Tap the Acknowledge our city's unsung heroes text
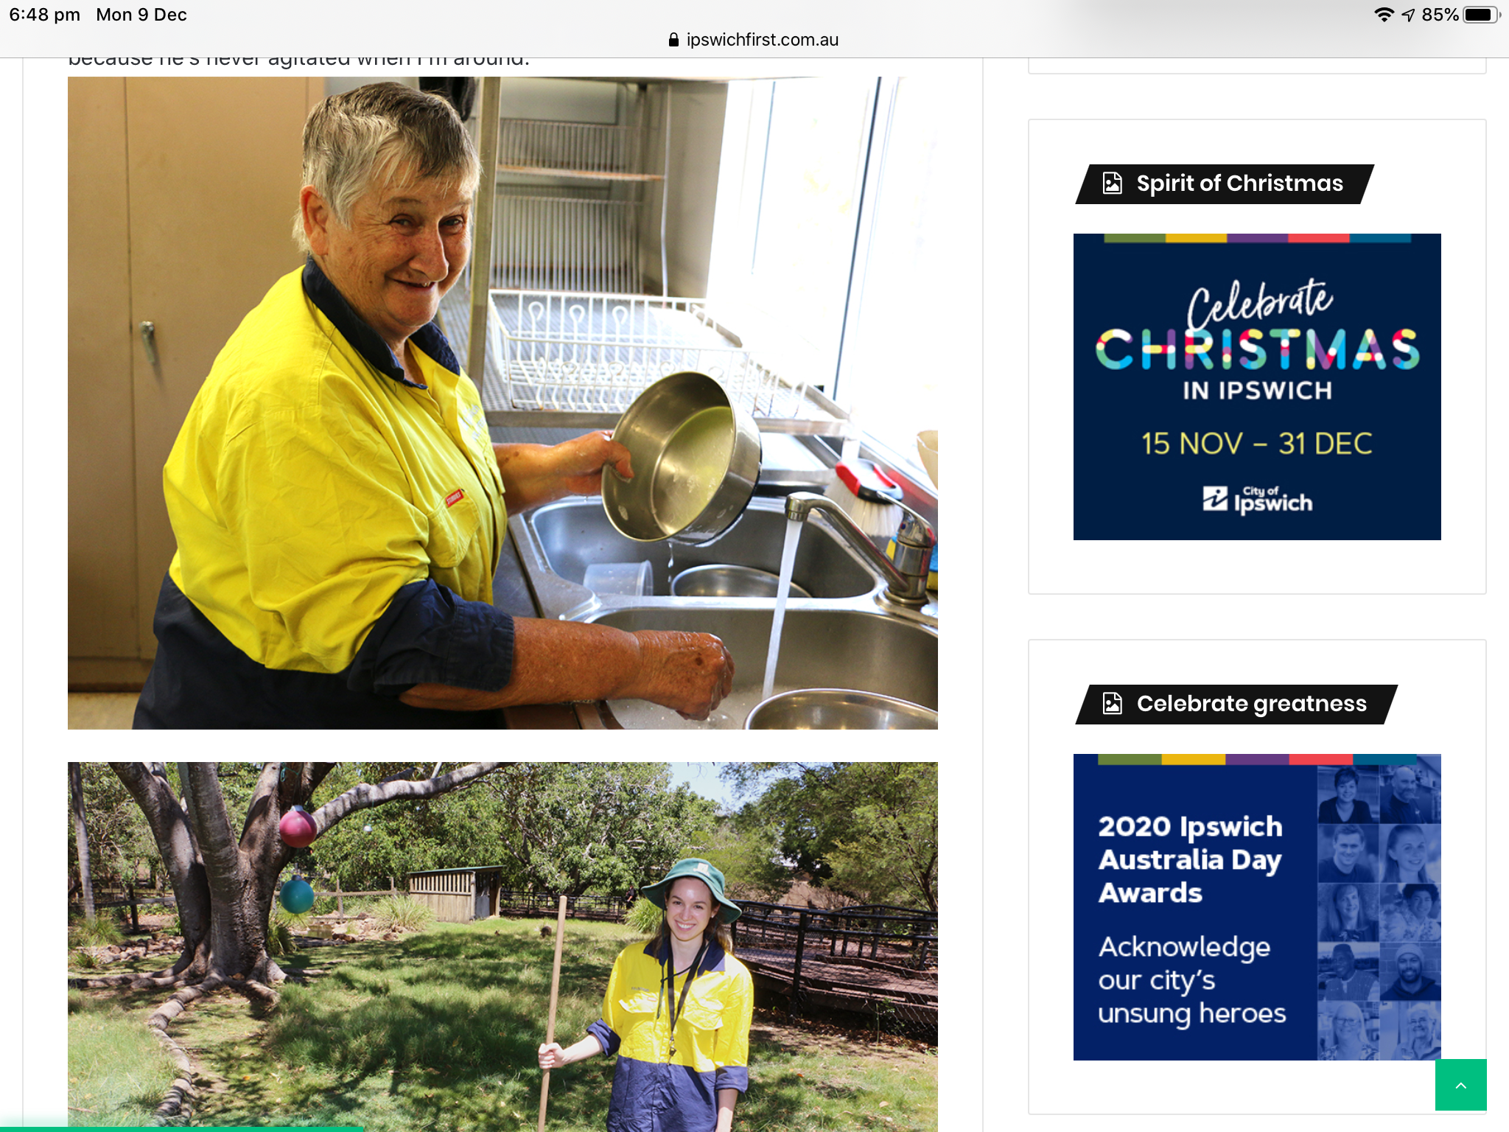The image size is (1509, 1132). point(1191,980)
